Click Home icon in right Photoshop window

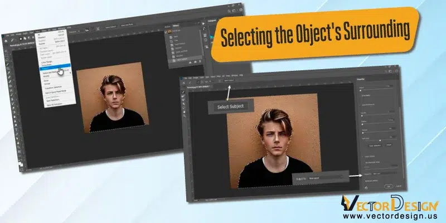coord(184,83)
